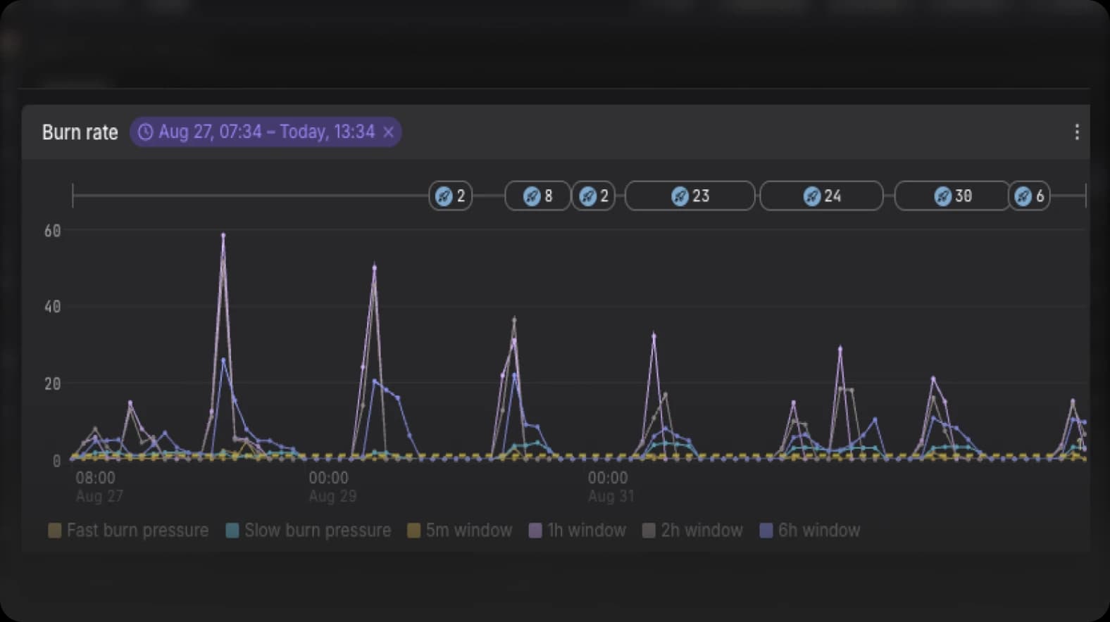The image size is (1110, 622).
Task: Select the deployment marker showing 24
Action: [x=821, y=196]
